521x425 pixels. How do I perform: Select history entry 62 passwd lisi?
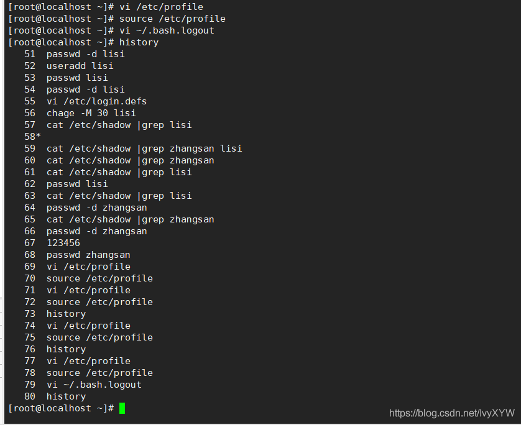(x=66, y=184)
